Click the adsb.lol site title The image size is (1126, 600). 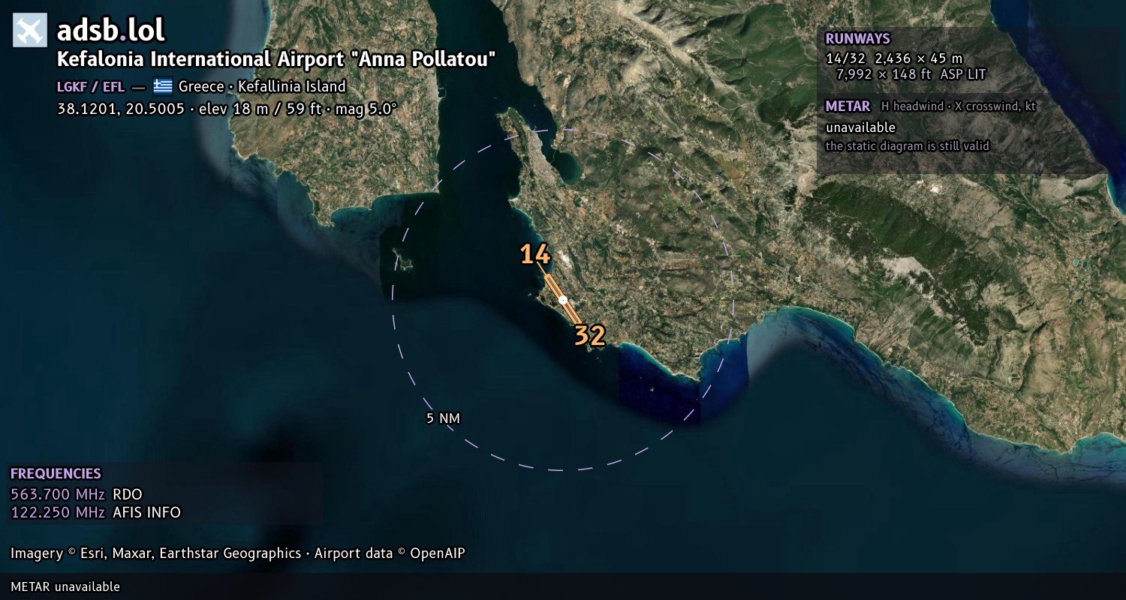[110, 31]
